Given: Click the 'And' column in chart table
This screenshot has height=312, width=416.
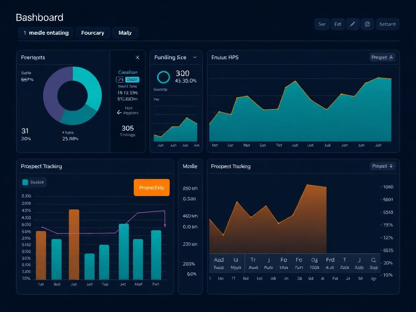Looking at the screenshot, I should coord(219,263).
